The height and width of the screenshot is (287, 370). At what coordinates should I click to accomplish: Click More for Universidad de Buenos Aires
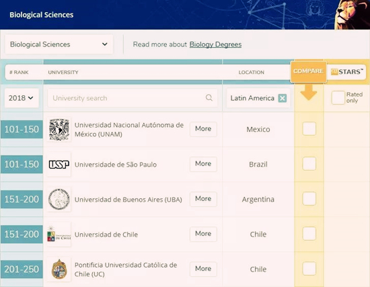[x=203, y=199]
